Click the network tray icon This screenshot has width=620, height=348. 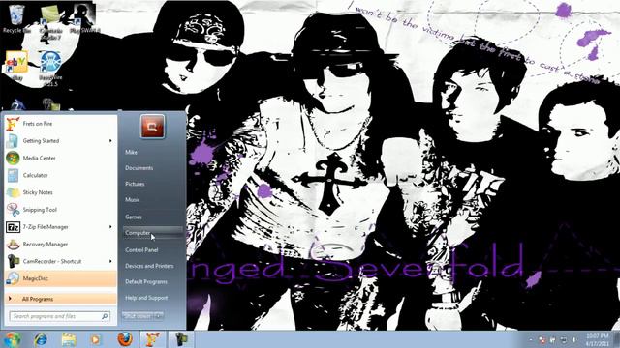pyautogui.click(x=564, y=339)
